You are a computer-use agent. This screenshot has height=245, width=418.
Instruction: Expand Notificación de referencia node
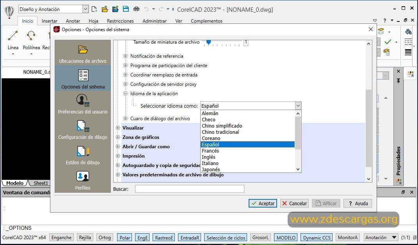(x=125, y=56)
